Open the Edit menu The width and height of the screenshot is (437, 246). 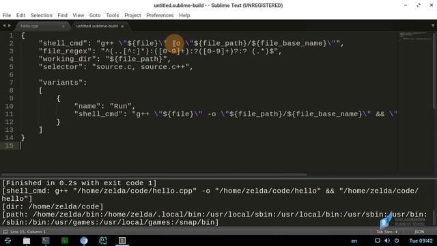(x=20, y=15)
